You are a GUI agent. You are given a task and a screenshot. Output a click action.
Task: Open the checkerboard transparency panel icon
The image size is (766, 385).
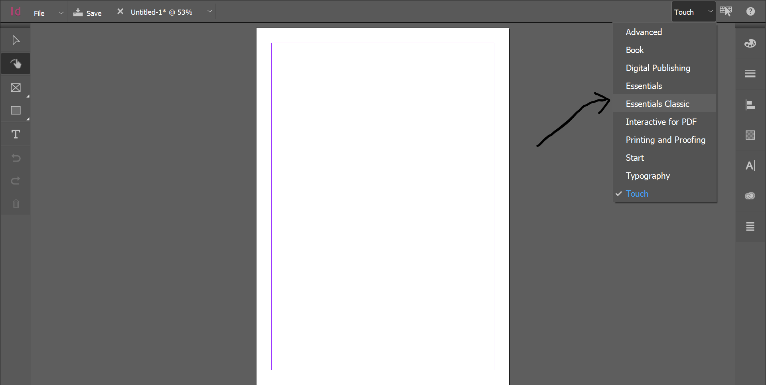coord(750,135)
